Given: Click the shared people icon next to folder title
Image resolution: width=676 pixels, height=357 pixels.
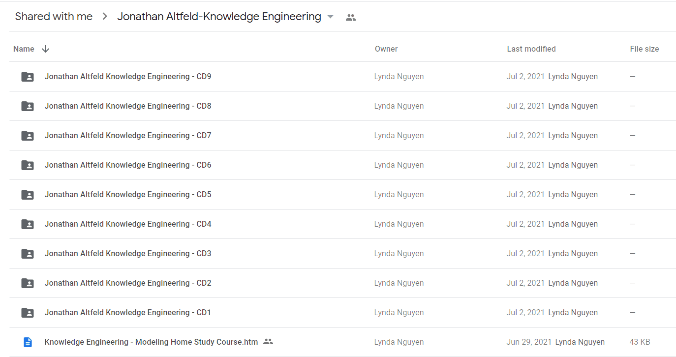Looking at the screenshot, I should pyautogui.click(x=351, y=17).
